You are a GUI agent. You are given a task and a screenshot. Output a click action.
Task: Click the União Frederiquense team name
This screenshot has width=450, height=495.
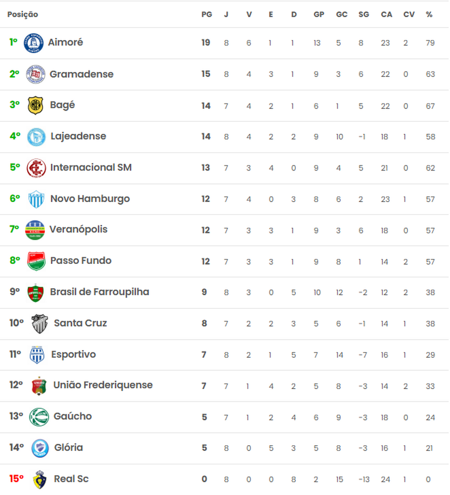(x=102, y=385)
